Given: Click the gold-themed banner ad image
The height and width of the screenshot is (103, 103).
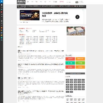Looking at the screenshot, I should pos(30,15).
